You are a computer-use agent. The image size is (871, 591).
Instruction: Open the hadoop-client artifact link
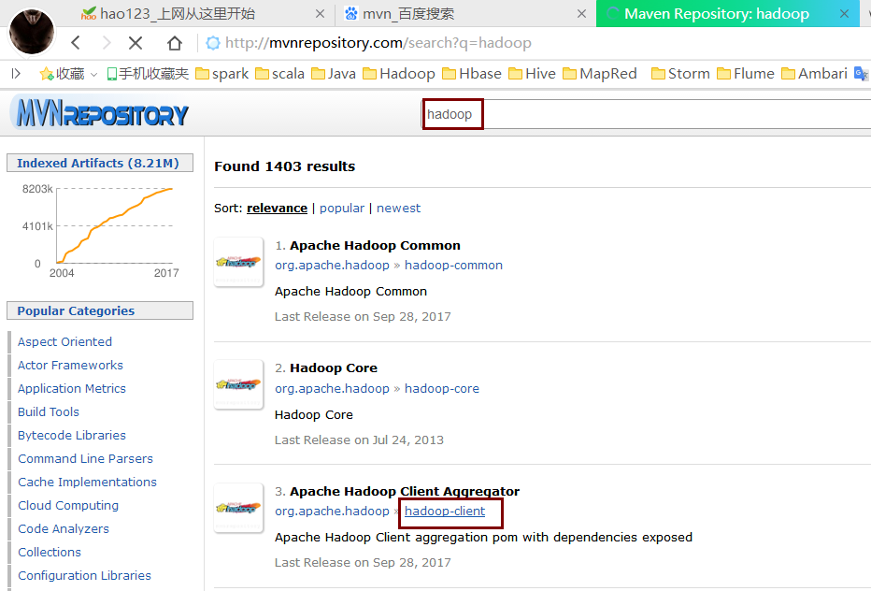coord(445,511)
